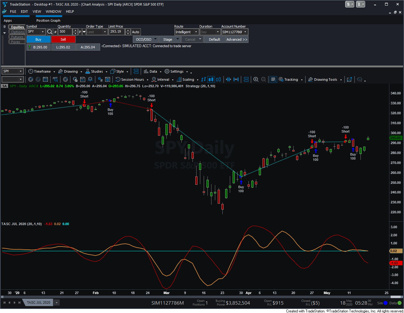Click the blue Buy button
Image resolution: width=404 pixels, height=313 pixels.
[38, 39]
